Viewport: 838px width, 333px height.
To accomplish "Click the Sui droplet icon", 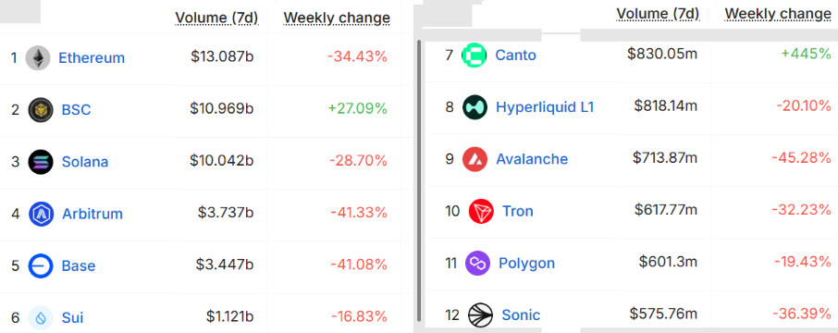I will [41, 318].
